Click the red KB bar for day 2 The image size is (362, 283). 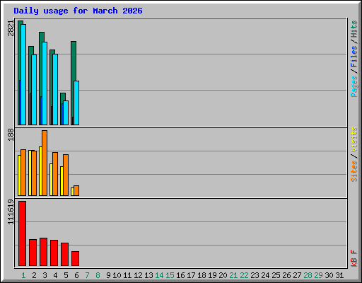[x=33, y=253]
